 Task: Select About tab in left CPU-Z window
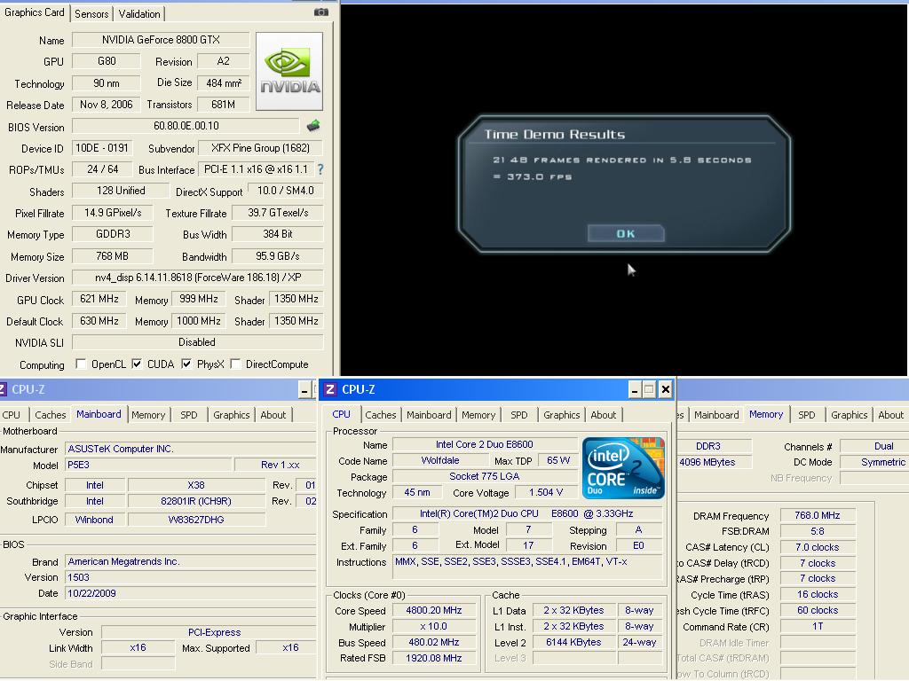tap(273, 415)
